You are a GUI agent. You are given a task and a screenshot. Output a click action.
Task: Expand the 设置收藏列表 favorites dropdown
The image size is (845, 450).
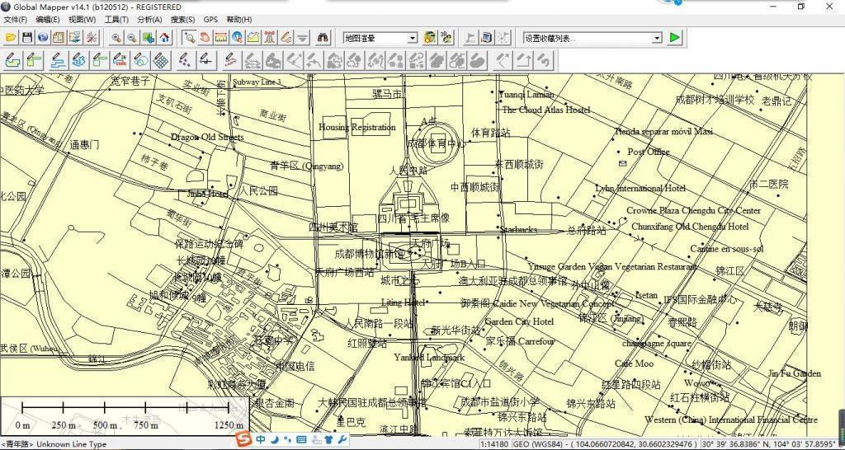pos(657,38)
